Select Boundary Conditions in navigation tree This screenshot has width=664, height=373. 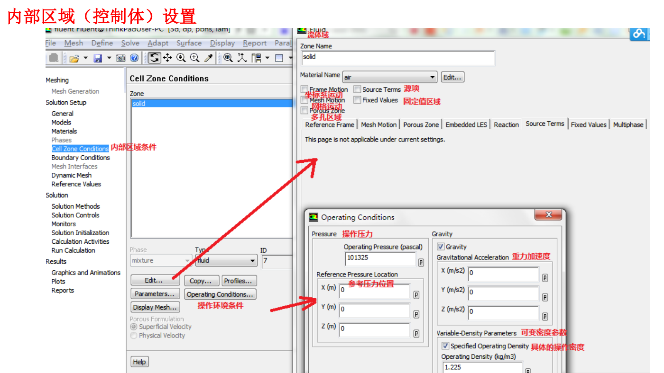click(x=81, y=158)
